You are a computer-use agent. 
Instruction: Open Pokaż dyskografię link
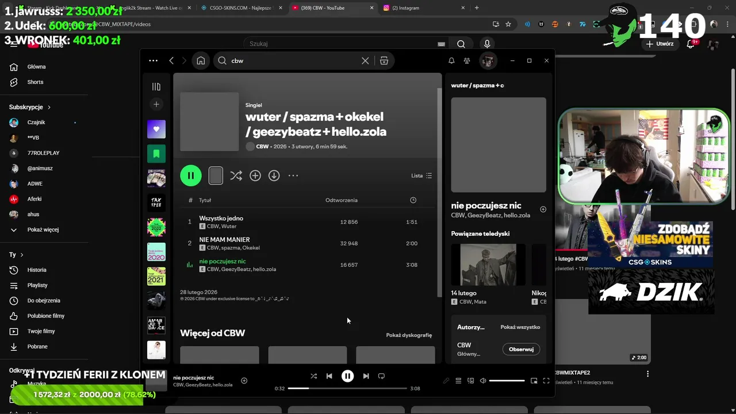(409, 335)
